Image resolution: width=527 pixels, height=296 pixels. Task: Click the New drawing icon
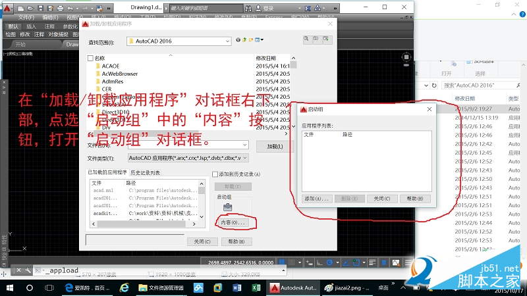20,8
